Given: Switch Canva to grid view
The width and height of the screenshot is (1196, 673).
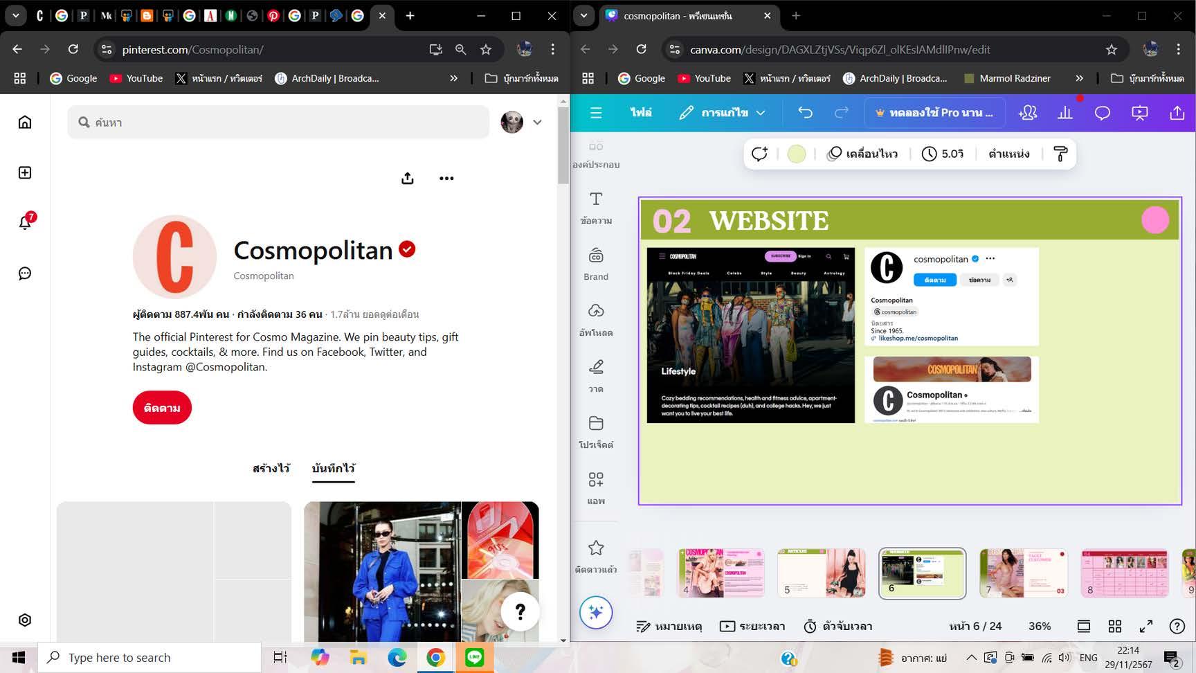Looking at the screenshot, I should point(1115,627).
